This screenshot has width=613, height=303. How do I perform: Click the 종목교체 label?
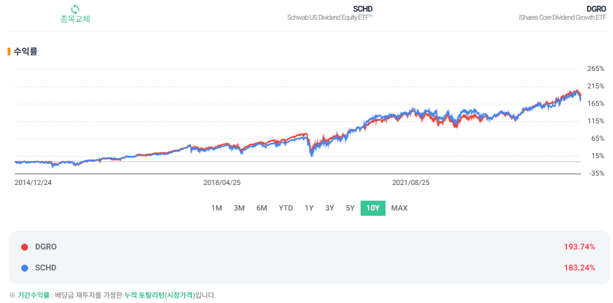point(75,19)
